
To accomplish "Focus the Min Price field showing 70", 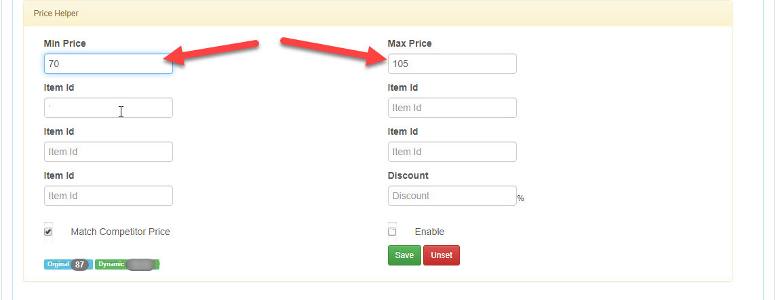I will click(109, 64).
